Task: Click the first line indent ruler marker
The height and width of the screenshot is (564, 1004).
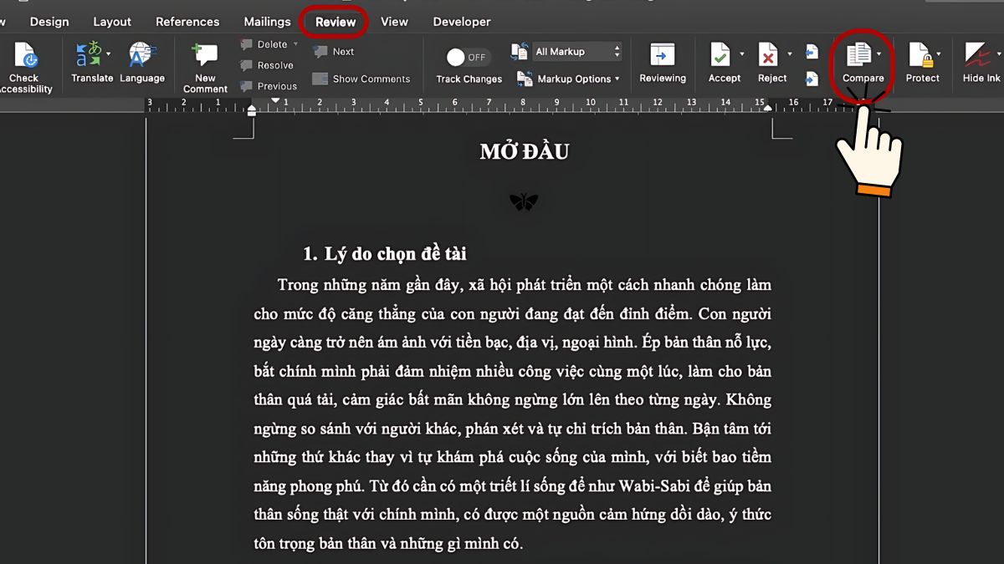Action: [x=275, y=100]
